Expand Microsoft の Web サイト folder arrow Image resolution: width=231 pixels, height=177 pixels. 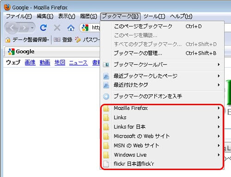tap(219, 136)
